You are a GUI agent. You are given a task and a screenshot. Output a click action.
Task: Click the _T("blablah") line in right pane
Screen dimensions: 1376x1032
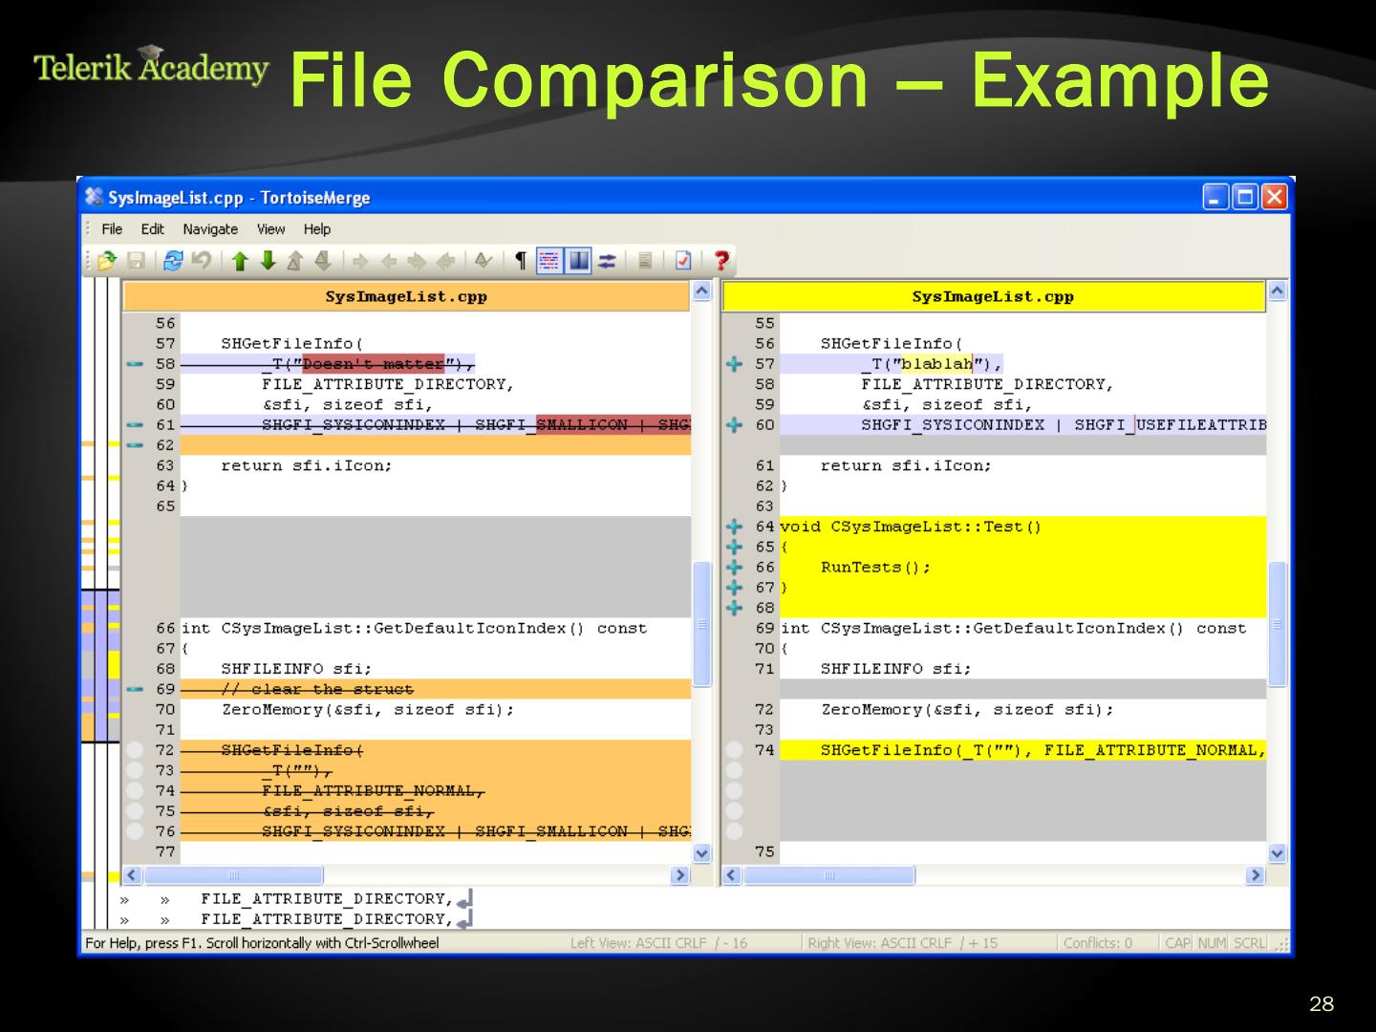point(1022,364)
